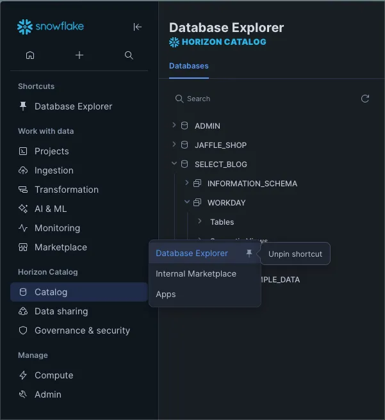Viewport: 385px width, 420px height.
Task: Click the Data sharing icon
Action: point(23,311)
